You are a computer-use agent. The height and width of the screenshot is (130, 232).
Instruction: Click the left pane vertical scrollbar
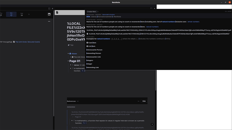[53, 63]
